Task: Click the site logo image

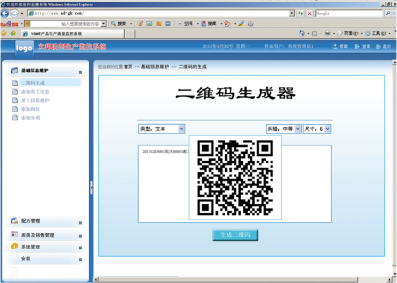Action: coord(24,48)
